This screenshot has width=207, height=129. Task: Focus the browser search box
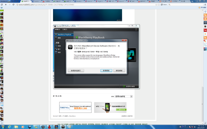pyautogui.click(x=185, y=5)
